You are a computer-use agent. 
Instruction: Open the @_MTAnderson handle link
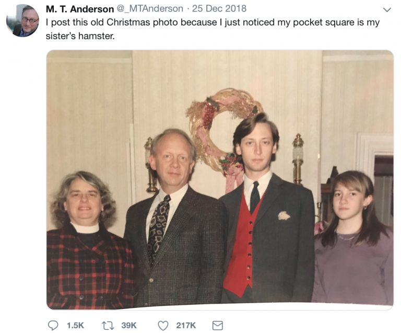[x=150, y=9]
